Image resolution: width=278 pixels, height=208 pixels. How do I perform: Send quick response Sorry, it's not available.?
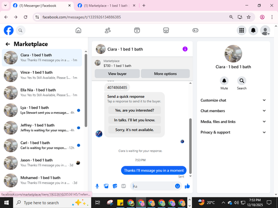(135, 130)
